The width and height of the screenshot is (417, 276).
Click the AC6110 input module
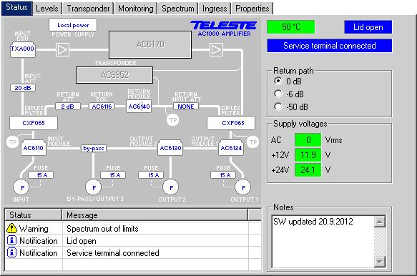(33, 148)
